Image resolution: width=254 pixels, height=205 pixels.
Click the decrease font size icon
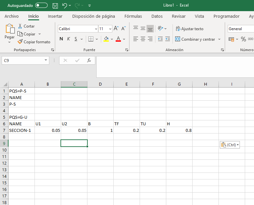(x=124, y=29)
